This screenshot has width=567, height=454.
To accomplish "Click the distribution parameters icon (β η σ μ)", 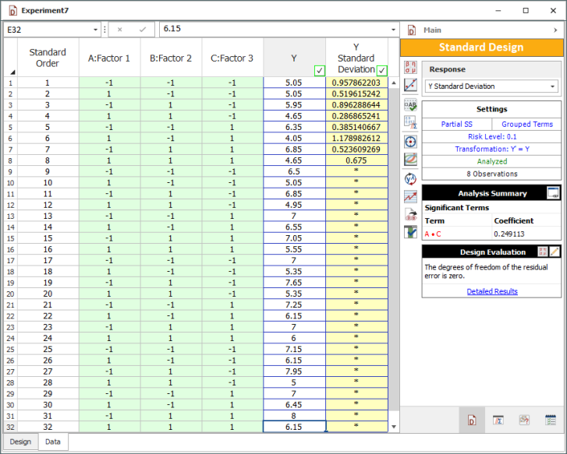I will tap(410, 66).
